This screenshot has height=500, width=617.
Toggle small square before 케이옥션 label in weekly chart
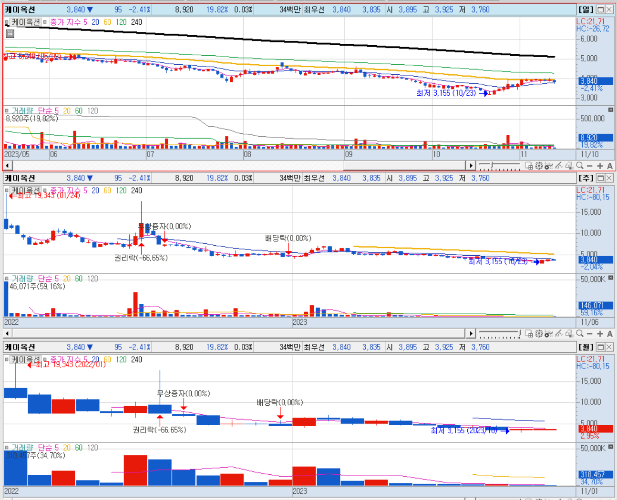point(7,190)
